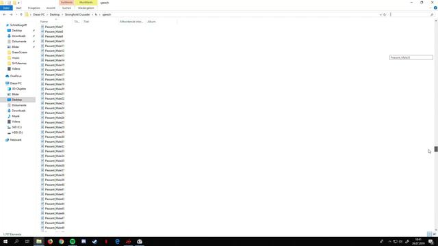The image size is (438, 246).
Task: Select the file Peasant_Male40
Action: [x=55, y=184]
